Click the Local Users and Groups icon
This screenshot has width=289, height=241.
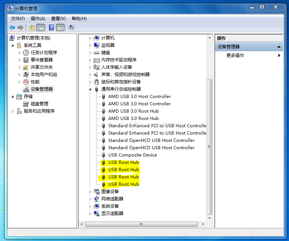pyautogui.click(x=26, y=75)
